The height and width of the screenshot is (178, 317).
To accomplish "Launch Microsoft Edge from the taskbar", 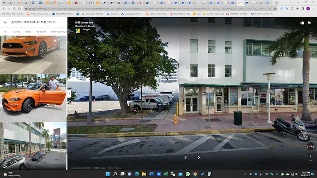I will [x=137, y=174].
